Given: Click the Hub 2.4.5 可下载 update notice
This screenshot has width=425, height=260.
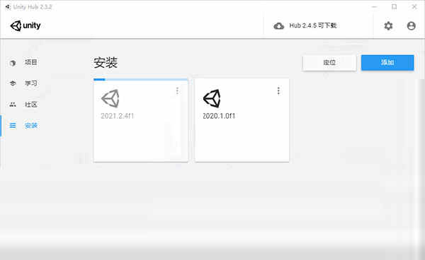Looking at the screenshot, I should (313, 25).
